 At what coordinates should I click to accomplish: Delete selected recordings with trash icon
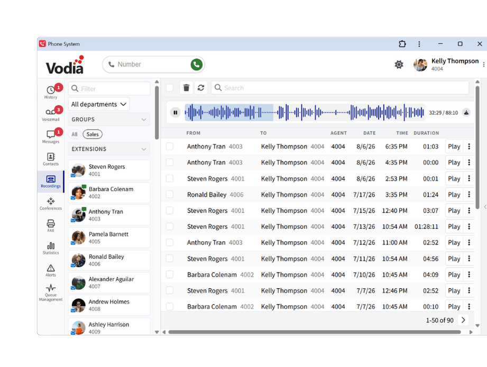click(x=186, y=88)
